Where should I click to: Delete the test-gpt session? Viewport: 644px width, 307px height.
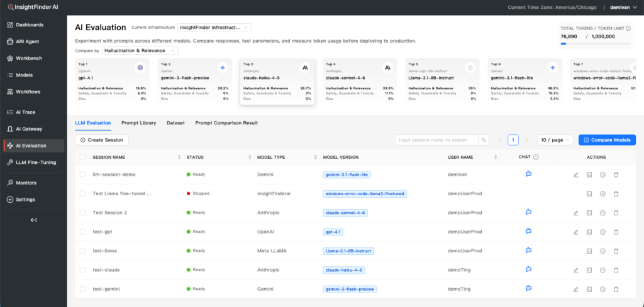pyautogui.click(x=616, y=232)
